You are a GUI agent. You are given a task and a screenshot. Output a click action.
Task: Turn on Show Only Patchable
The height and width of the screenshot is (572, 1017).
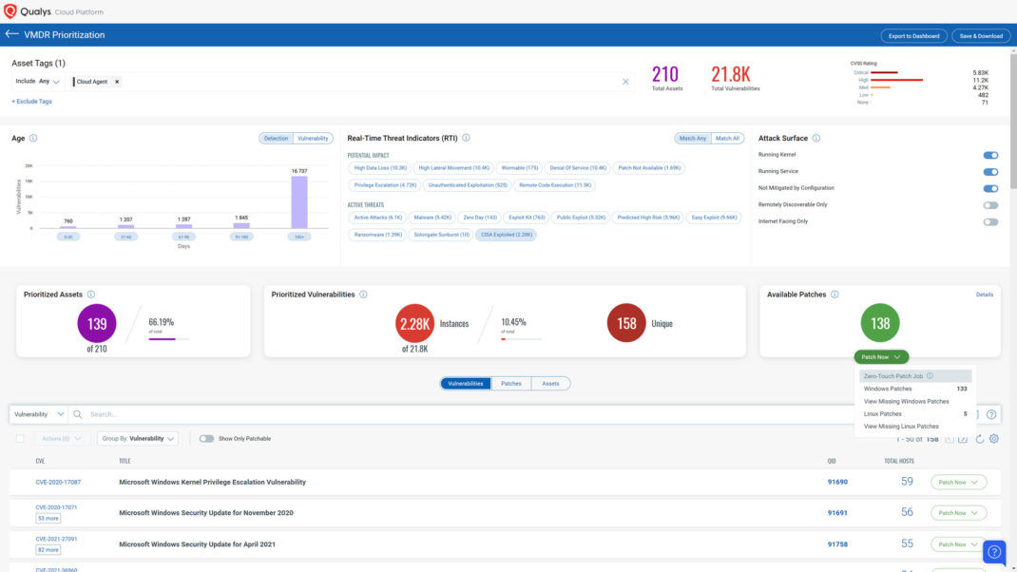pyautogui.click(x=206, y=439)
